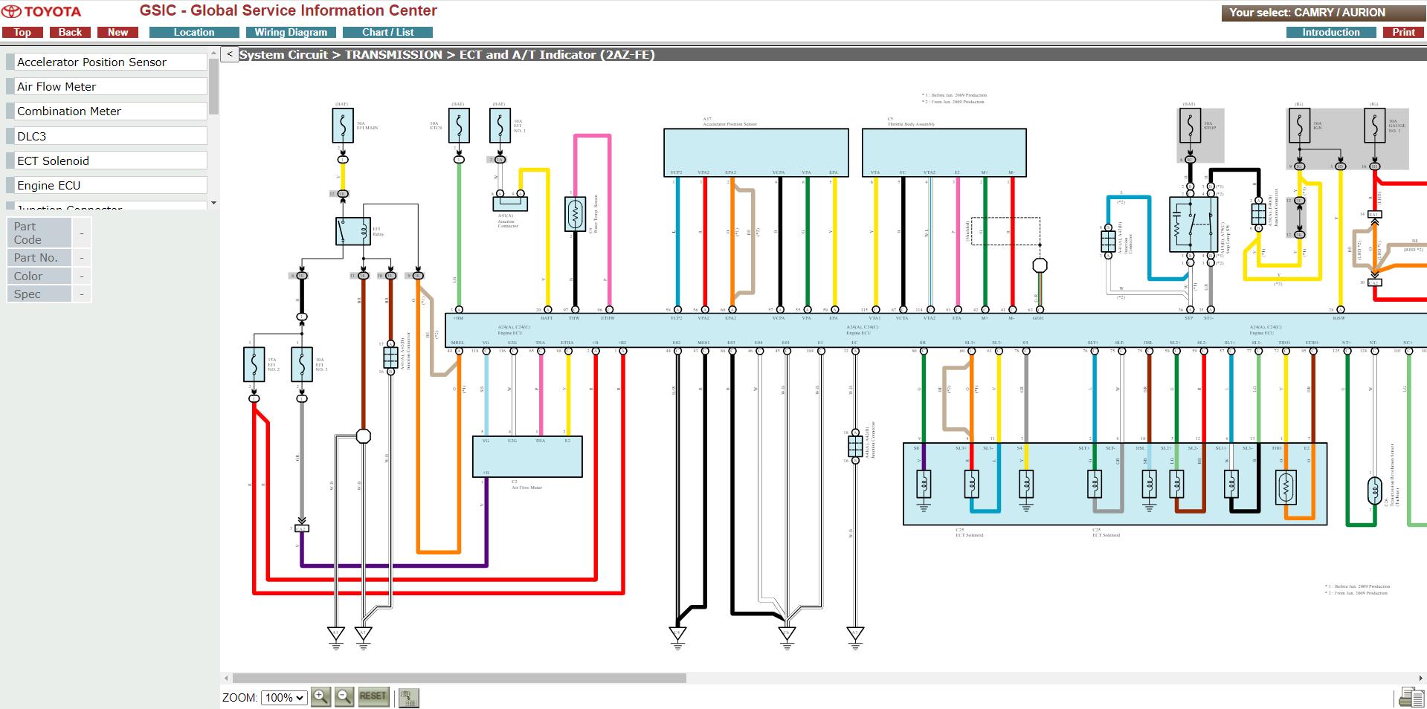Click the zoom out magnifier icon
Image resolution: width=1427 pixels, height=709 pixels.
pyautogui.click(x=344, y=697)
